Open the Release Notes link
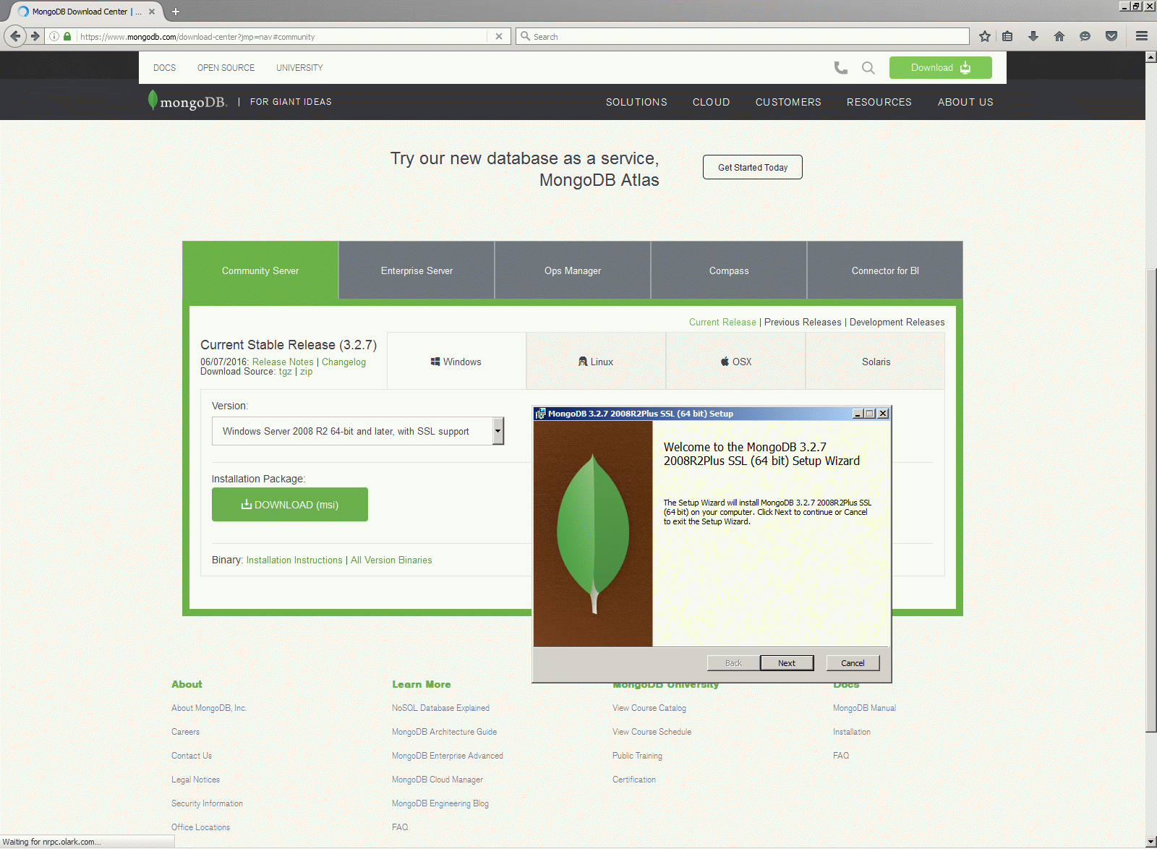Image resolution: width=1157 pixels, height=849 pixels. (283, 362)
